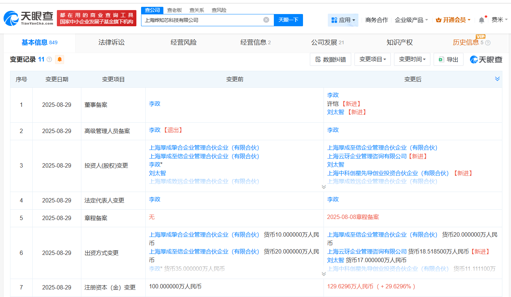511x297 pixels.
Task: Expand the 出资方式变更 row details
Action: pos(324,274)
